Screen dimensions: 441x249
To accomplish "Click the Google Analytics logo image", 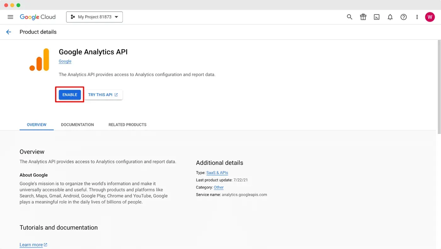I will [x=39, y=59].
